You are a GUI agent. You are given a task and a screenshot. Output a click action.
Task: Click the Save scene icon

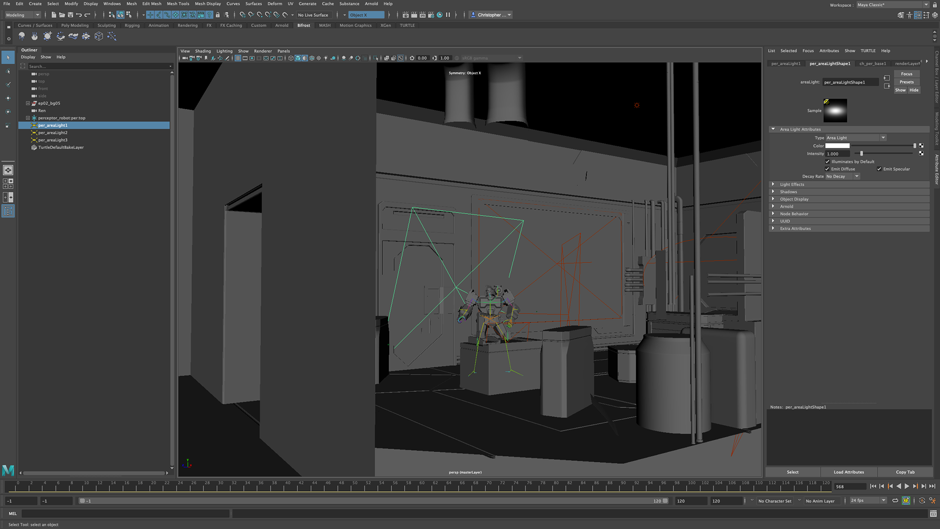(x=70, y=15)
